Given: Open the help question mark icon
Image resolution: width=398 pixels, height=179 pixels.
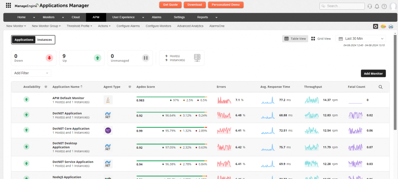Looking at the screenshot, I should pos(384,6).
